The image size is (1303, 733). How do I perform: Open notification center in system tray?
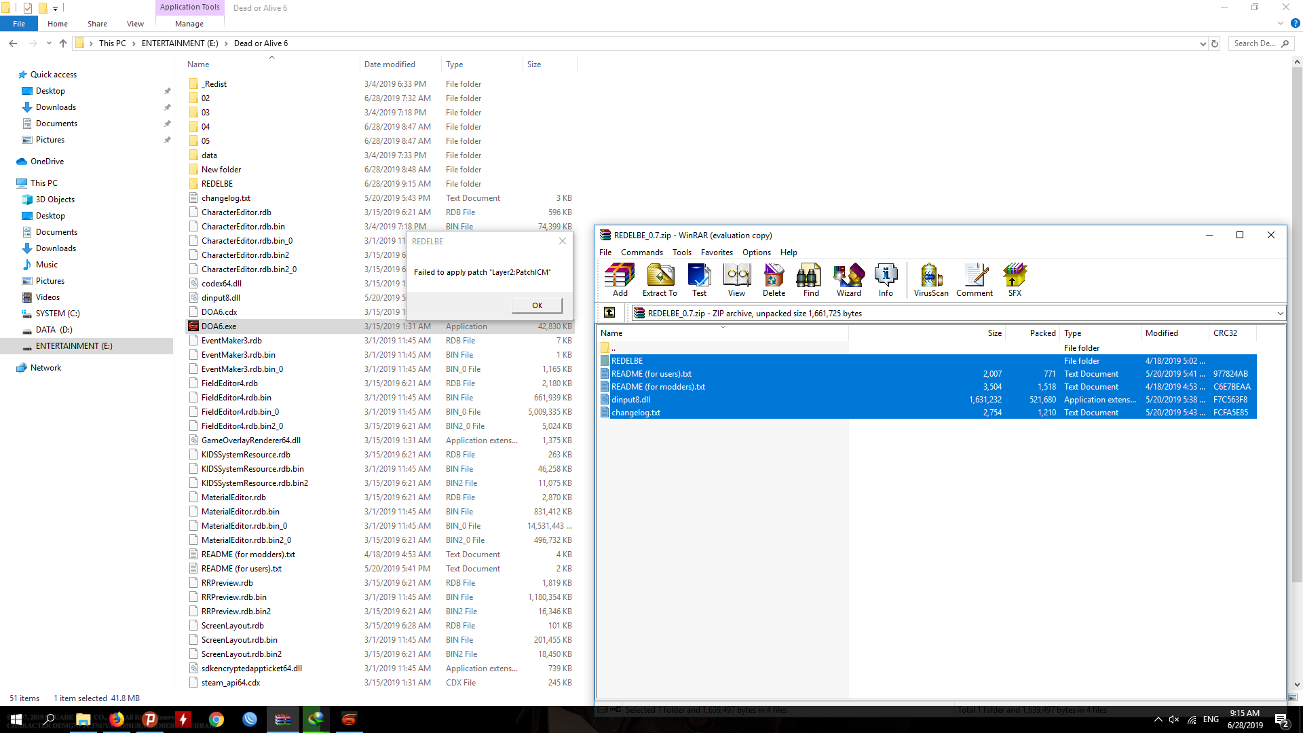coord(1282,719)
